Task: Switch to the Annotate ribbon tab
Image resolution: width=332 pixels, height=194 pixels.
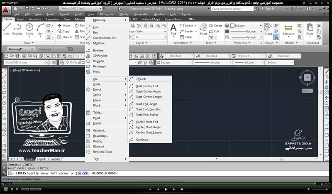Action: 35,19
